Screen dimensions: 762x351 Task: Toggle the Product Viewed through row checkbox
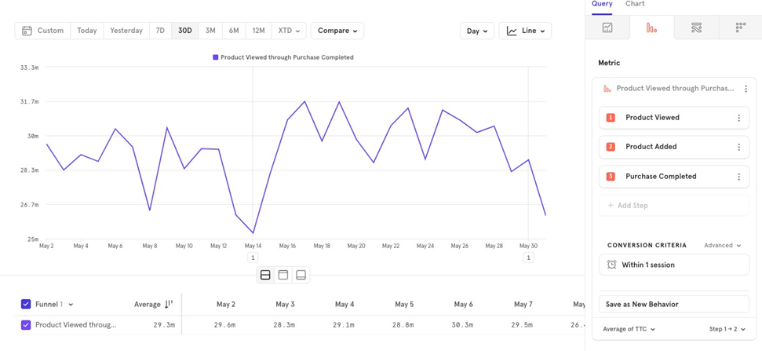pyautogui.click(x=26, y=324)
